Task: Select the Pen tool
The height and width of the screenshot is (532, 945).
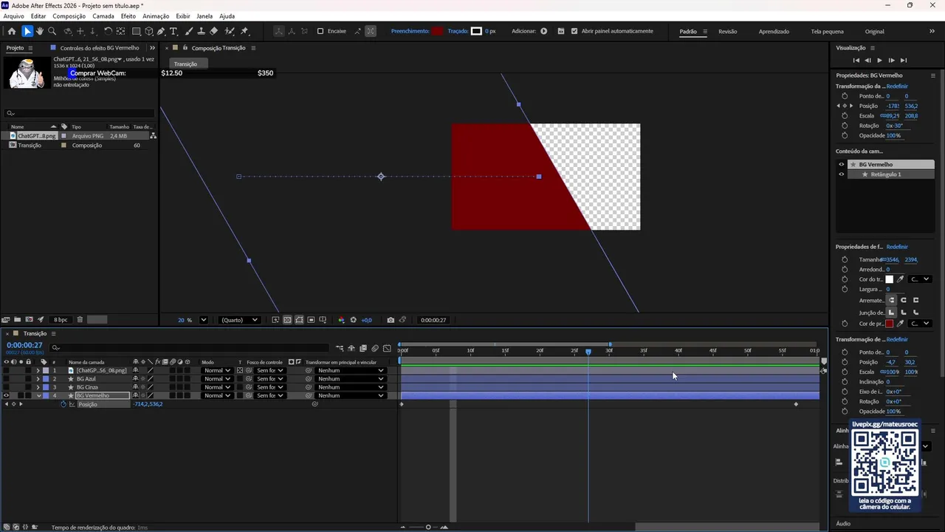Action: (x=161, y=31)
